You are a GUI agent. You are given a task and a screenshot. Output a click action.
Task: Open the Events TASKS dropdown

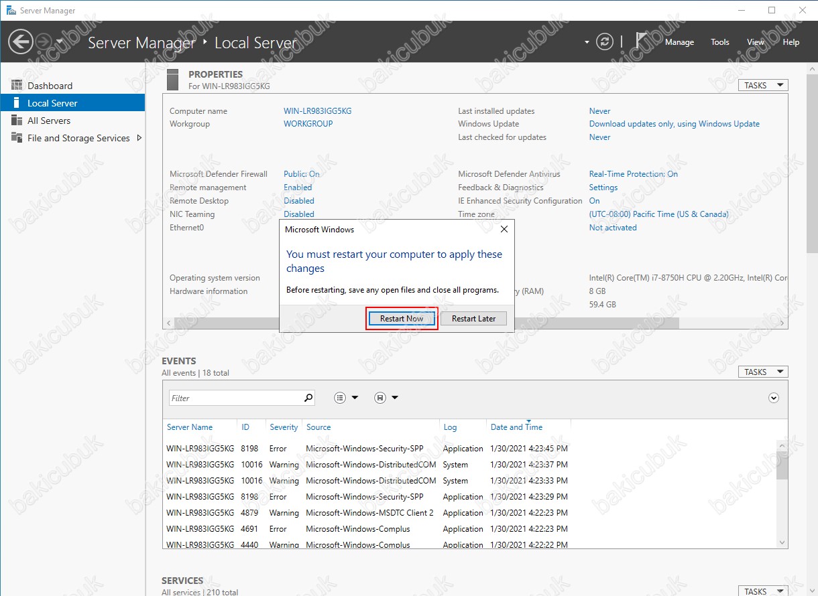(x=763, y=372)
